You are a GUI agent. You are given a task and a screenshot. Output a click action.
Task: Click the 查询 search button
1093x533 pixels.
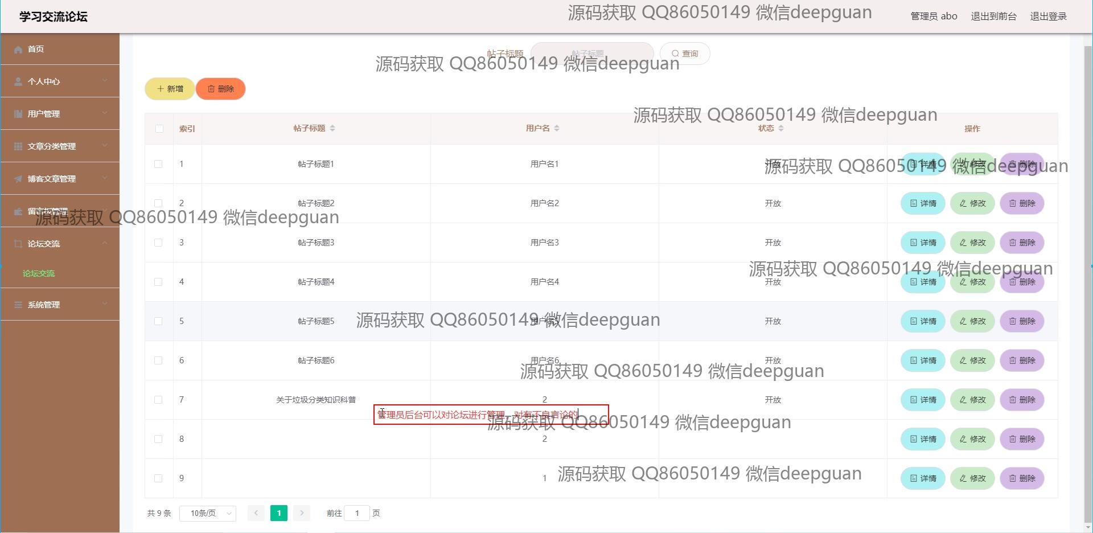685,54
